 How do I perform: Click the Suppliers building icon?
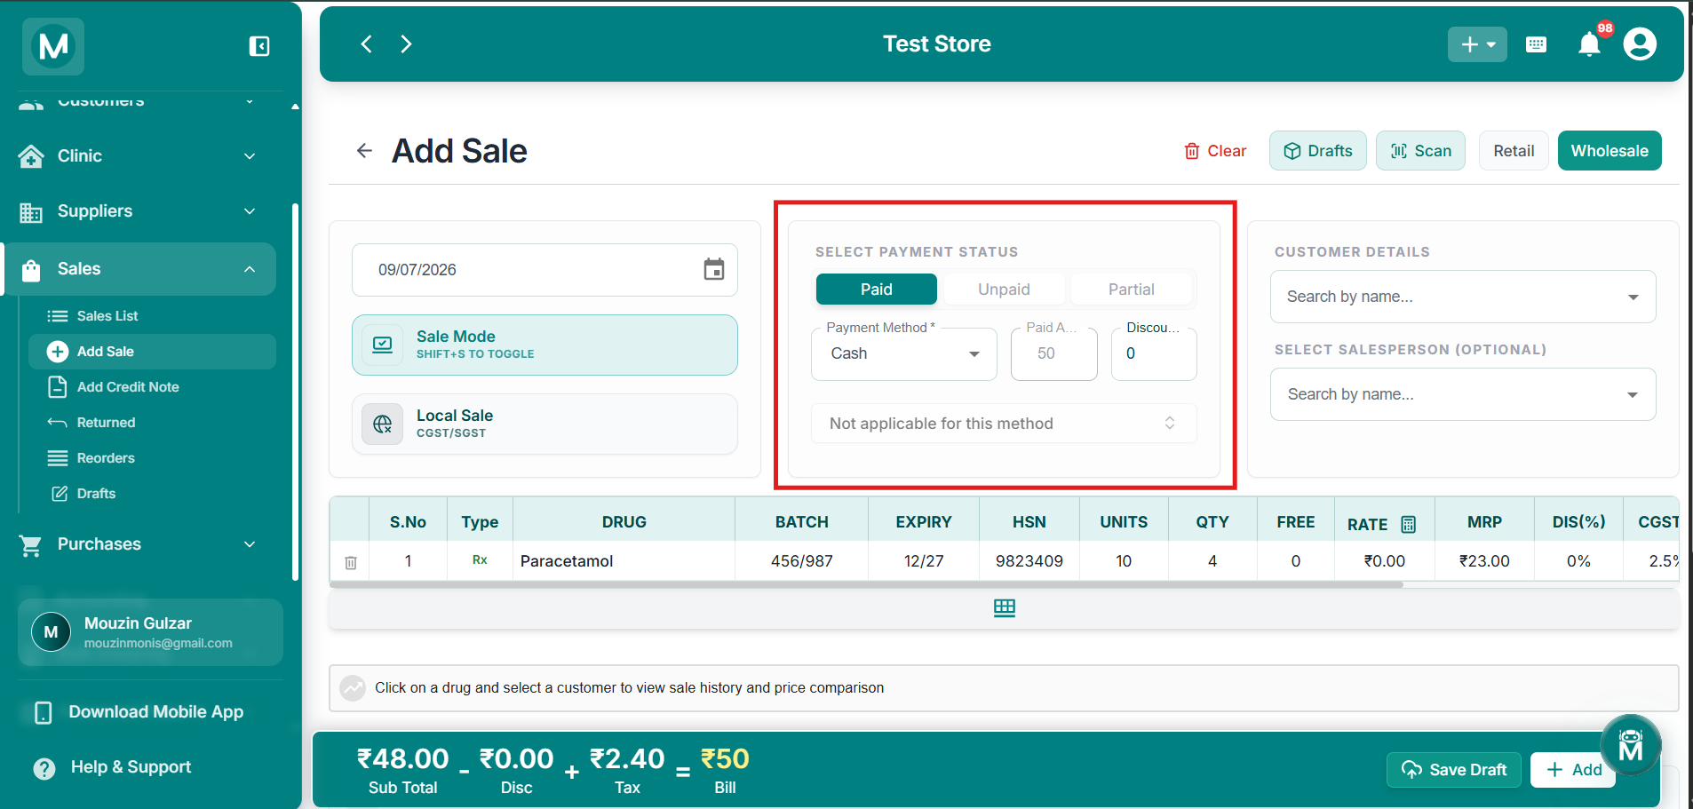pos(31,212)
